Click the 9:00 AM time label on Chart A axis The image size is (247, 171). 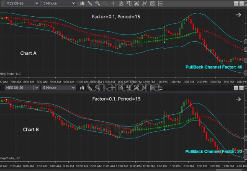pyautogui.click(x=55, y=82)
